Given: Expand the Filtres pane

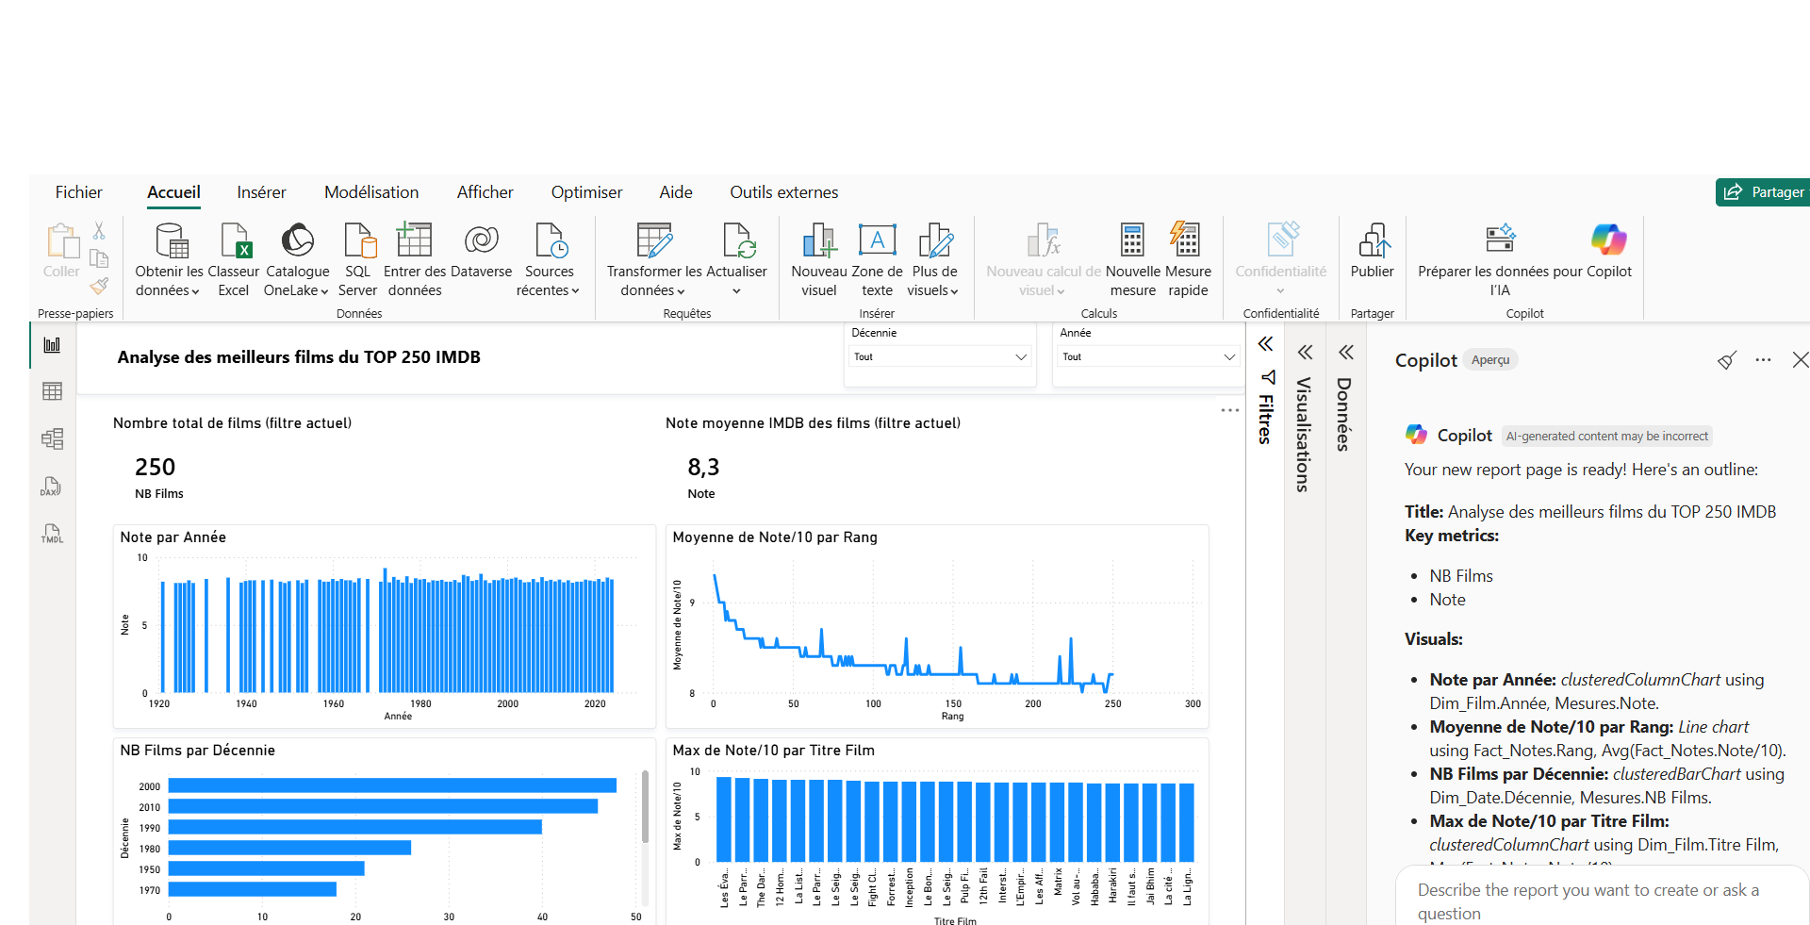Looking at the screenshot, I should click(x=1265, y=344).
